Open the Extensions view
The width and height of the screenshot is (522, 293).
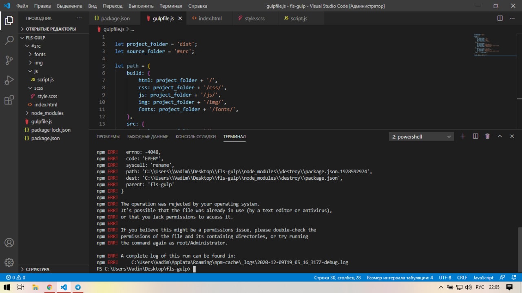tap(9, 100)
